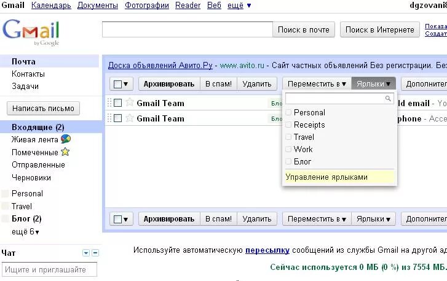Click Поиск в почте button
The width and height of the screenshot is (447, 281).
[x=304, y=29]
